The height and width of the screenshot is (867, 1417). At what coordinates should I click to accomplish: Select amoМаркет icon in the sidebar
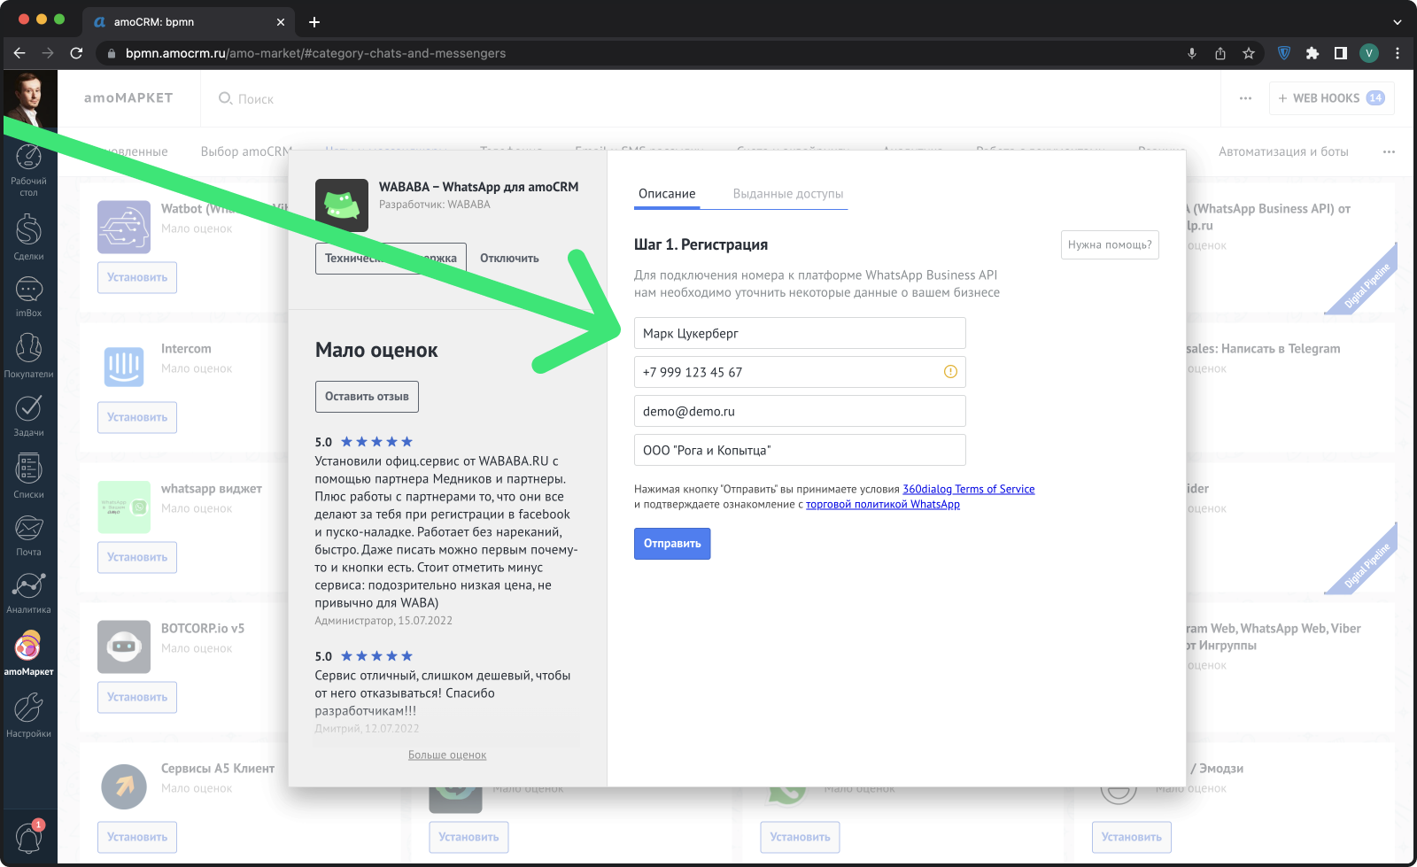point(28,654)
